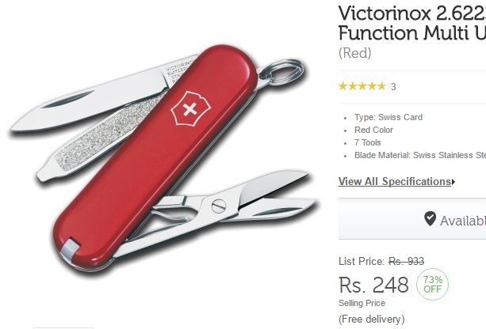Click the Red Color specification bullet

[373, 130]
